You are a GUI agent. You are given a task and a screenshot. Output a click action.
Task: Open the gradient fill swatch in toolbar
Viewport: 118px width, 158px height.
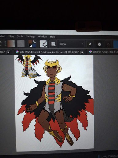pyautogui.click(x=11, y=44)
